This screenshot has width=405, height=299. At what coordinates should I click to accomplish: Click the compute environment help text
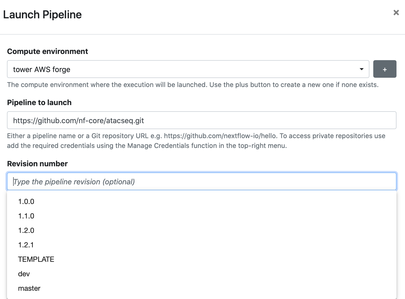[192, 85]
